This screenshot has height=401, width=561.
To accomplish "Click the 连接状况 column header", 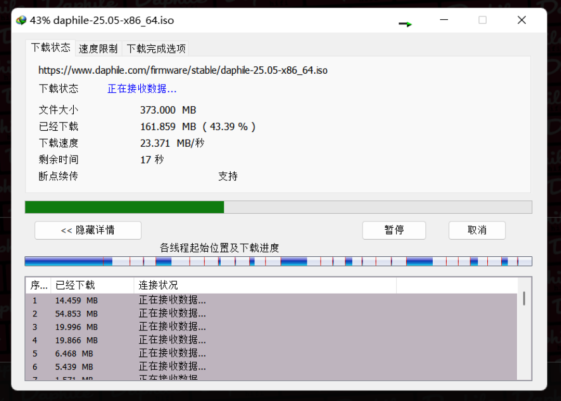I will (x=265, y=285).
